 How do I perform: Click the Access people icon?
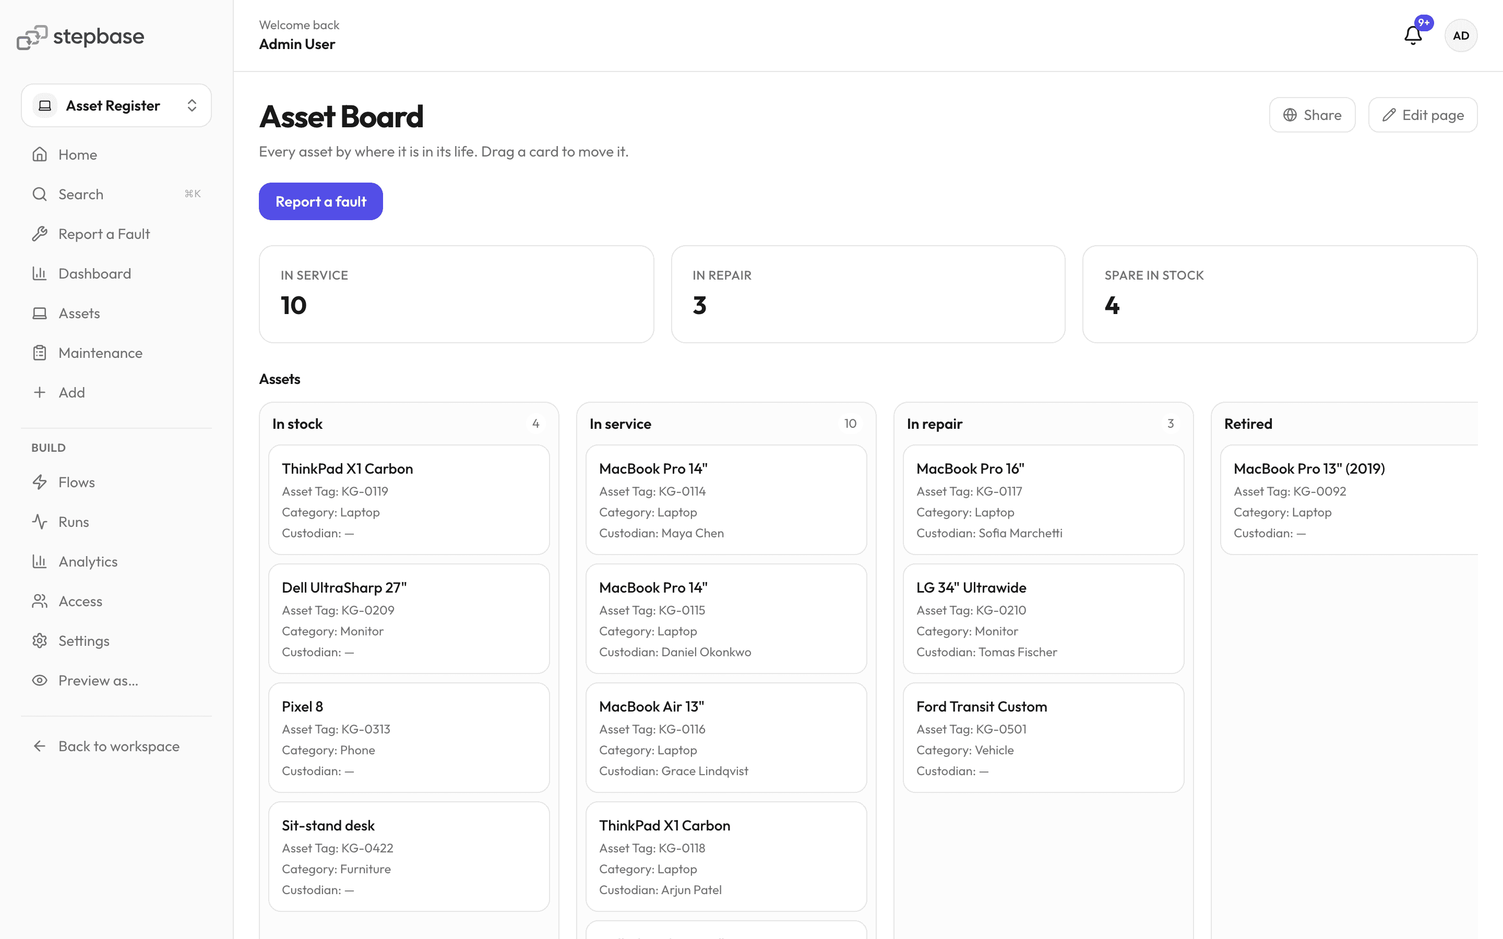[x=40, y=601]
